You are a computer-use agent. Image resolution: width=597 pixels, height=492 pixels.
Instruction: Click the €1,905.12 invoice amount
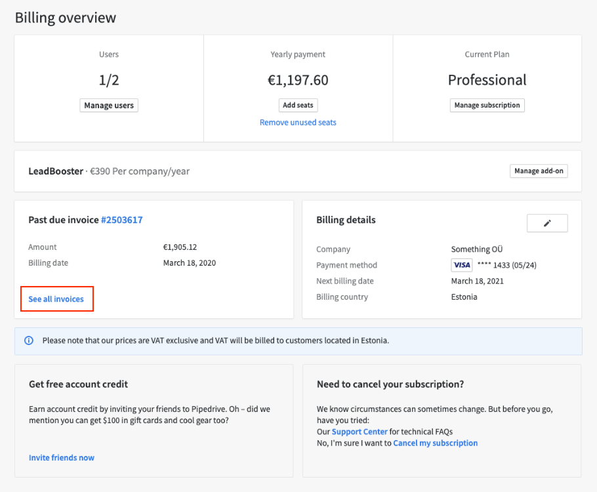click(x=180, y=247)
